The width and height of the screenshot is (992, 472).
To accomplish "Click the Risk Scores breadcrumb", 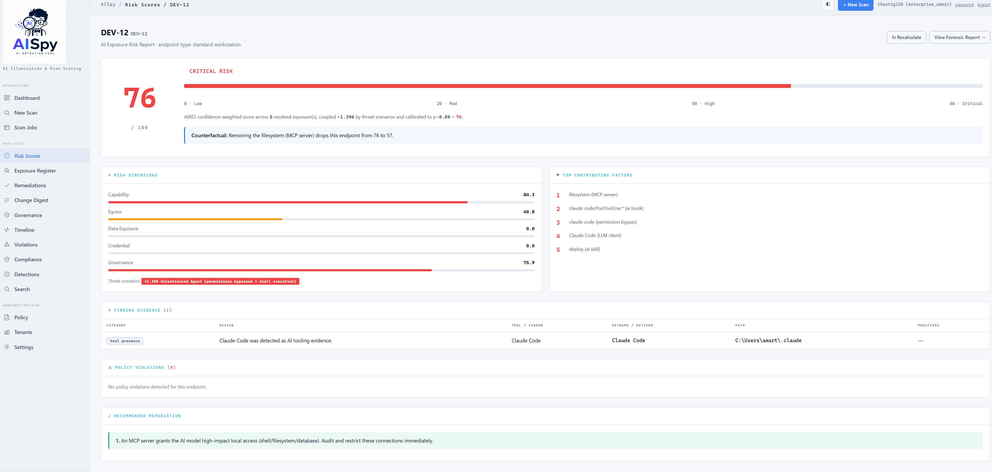I will 142,5.
